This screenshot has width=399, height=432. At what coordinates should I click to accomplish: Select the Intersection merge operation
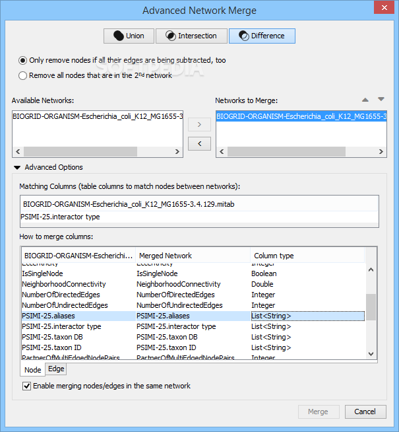[x=191, y=36]
